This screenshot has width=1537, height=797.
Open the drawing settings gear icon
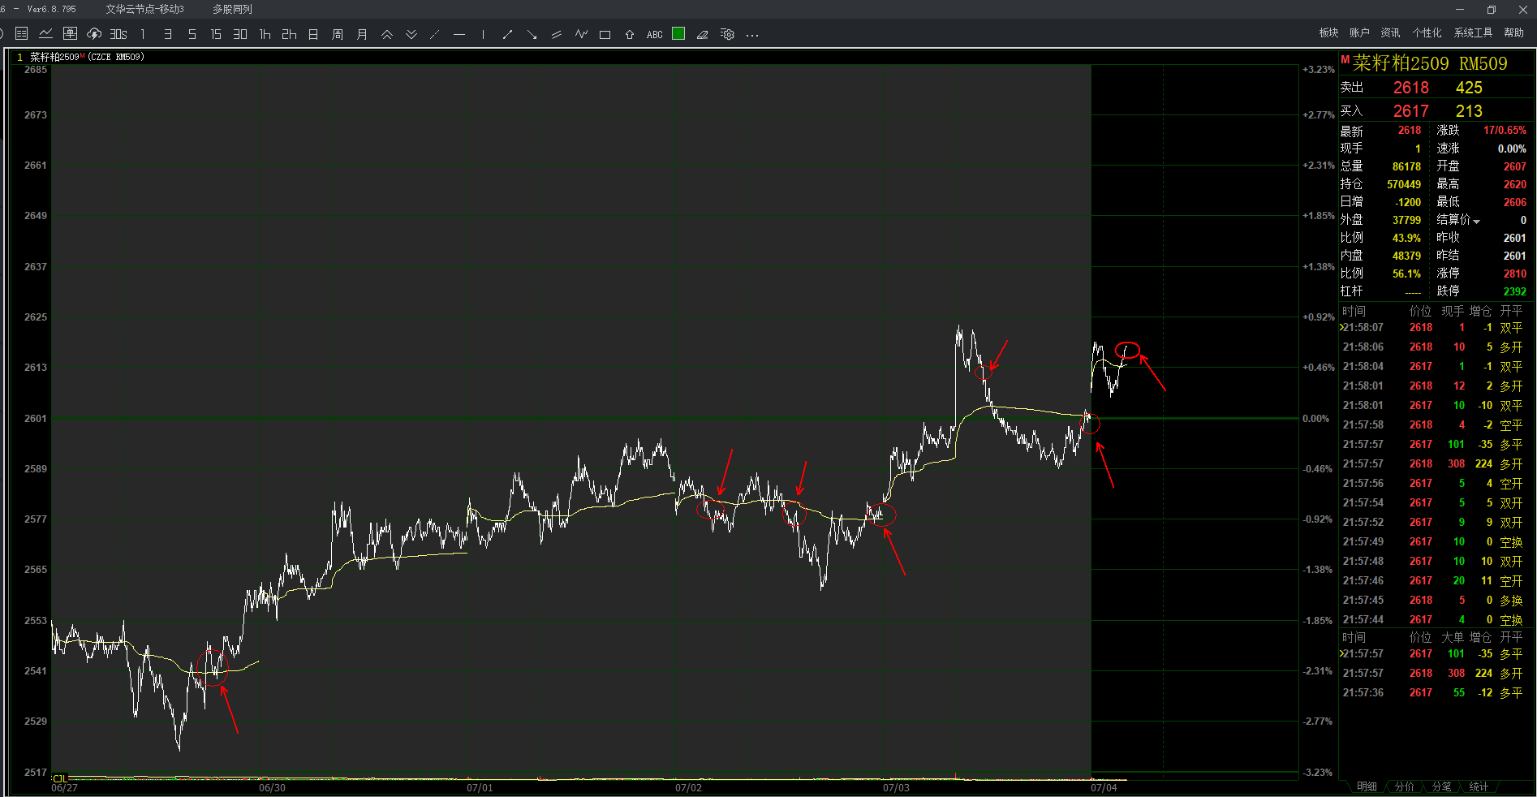point(727,34)
